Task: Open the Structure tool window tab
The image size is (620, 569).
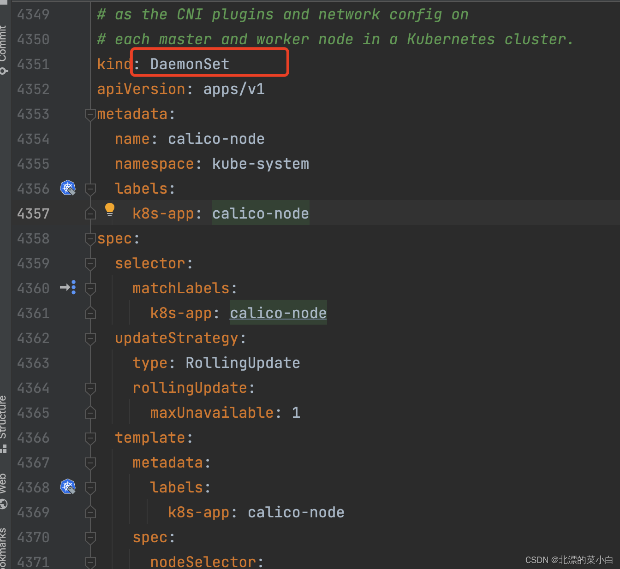Action: tap(4, 423)
